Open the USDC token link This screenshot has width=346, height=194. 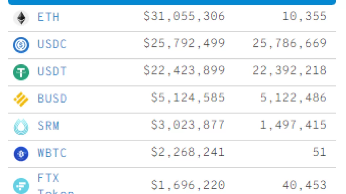pyautogui.click(x=52, y=44)
